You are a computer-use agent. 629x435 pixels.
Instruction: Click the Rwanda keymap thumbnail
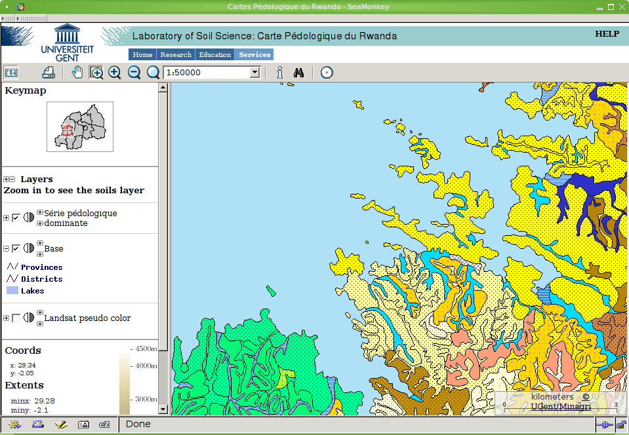click(x=80, y=126)
